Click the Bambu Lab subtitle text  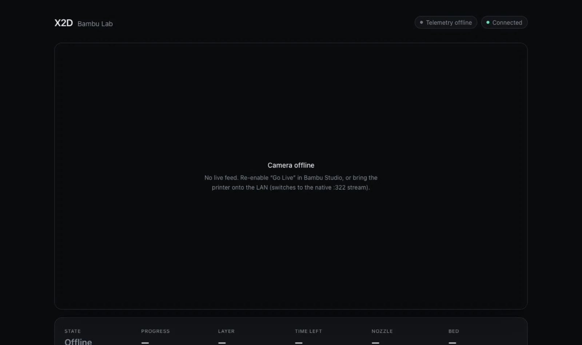95,24
